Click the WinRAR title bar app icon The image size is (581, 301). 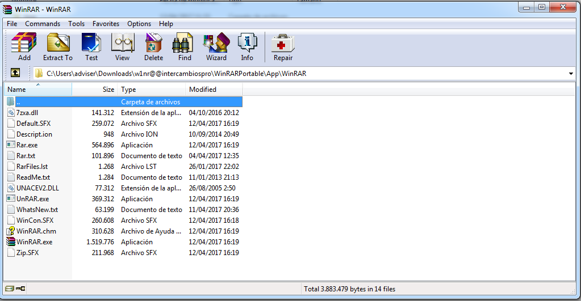7,9
